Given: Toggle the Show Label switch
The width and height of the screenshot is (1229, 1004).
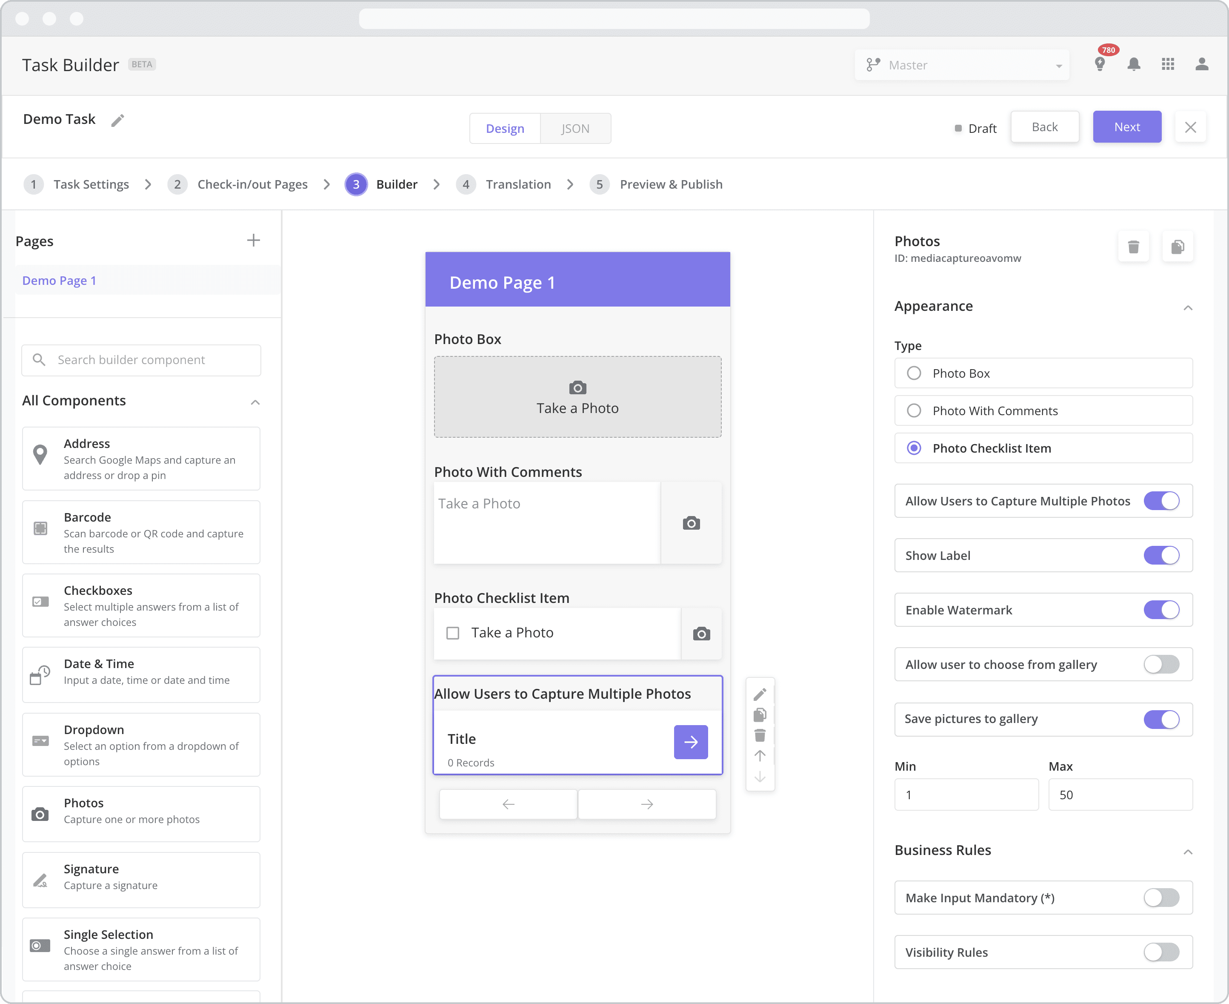Looking at the screenshot, I should coord(1161,555).
